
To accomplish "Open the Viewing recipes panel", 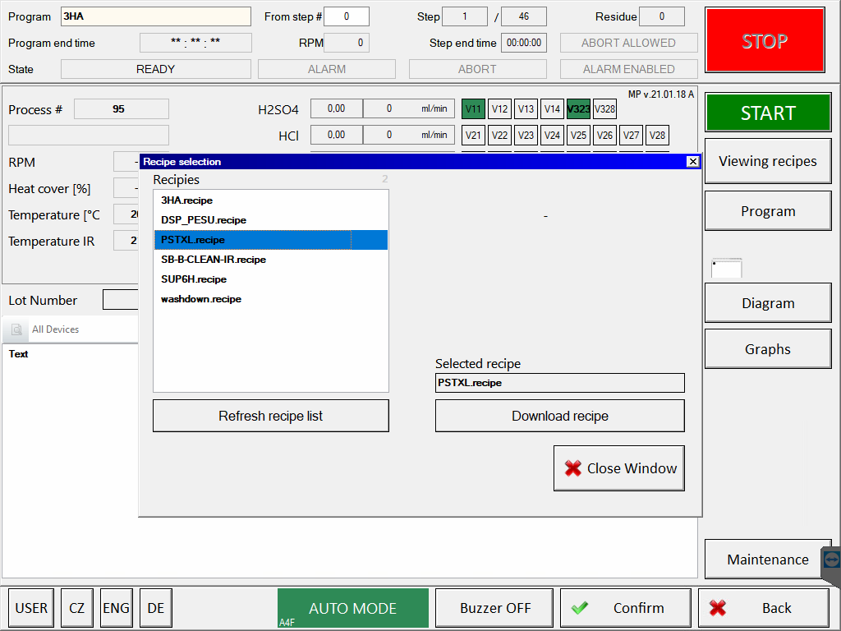I will coord(767,161).
